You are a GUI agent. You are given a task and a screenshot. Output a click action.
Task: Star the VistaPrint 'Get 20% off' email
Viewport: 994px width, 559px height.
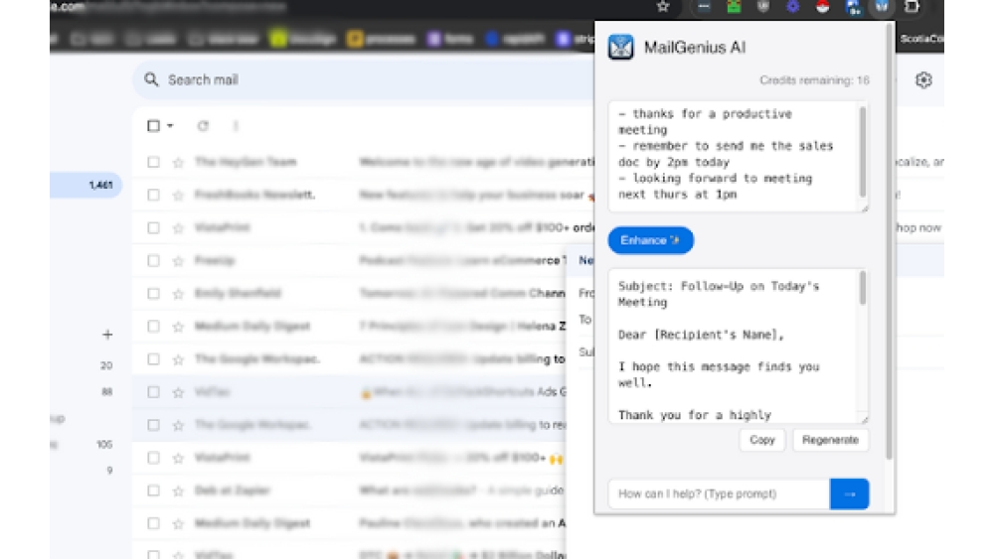pyautogui.click(x=178, y=228)
